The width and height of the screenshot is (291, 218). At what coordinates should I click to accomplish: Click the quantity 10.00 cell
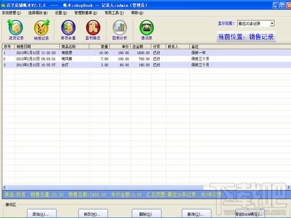pos(104,53)
